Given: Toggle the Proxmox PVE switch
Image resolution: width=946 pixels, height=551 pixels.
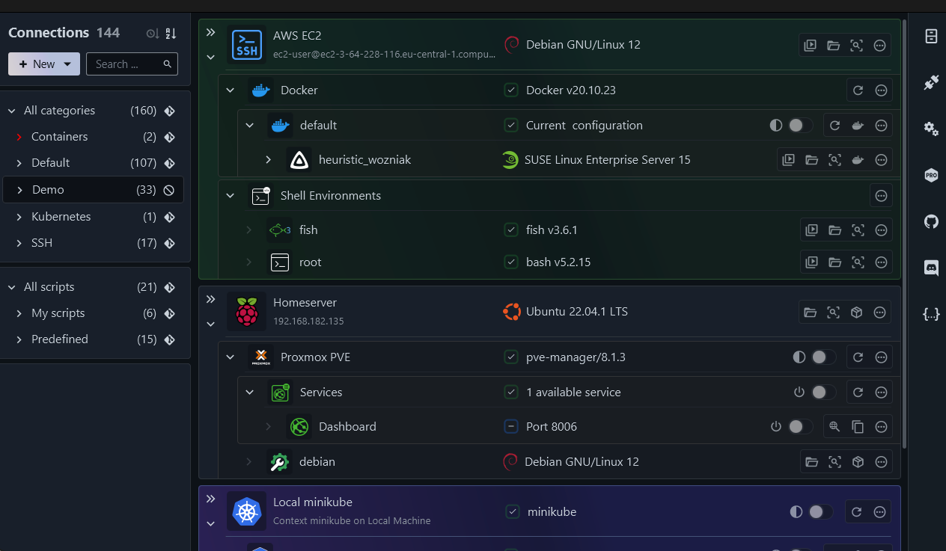Looking at the screenshot, I should (823, 357).
